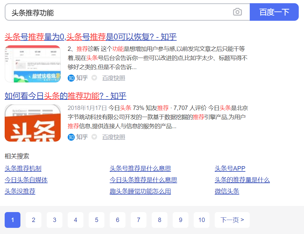
Task: Go to results page 3
Action: (x=55, y=220)
